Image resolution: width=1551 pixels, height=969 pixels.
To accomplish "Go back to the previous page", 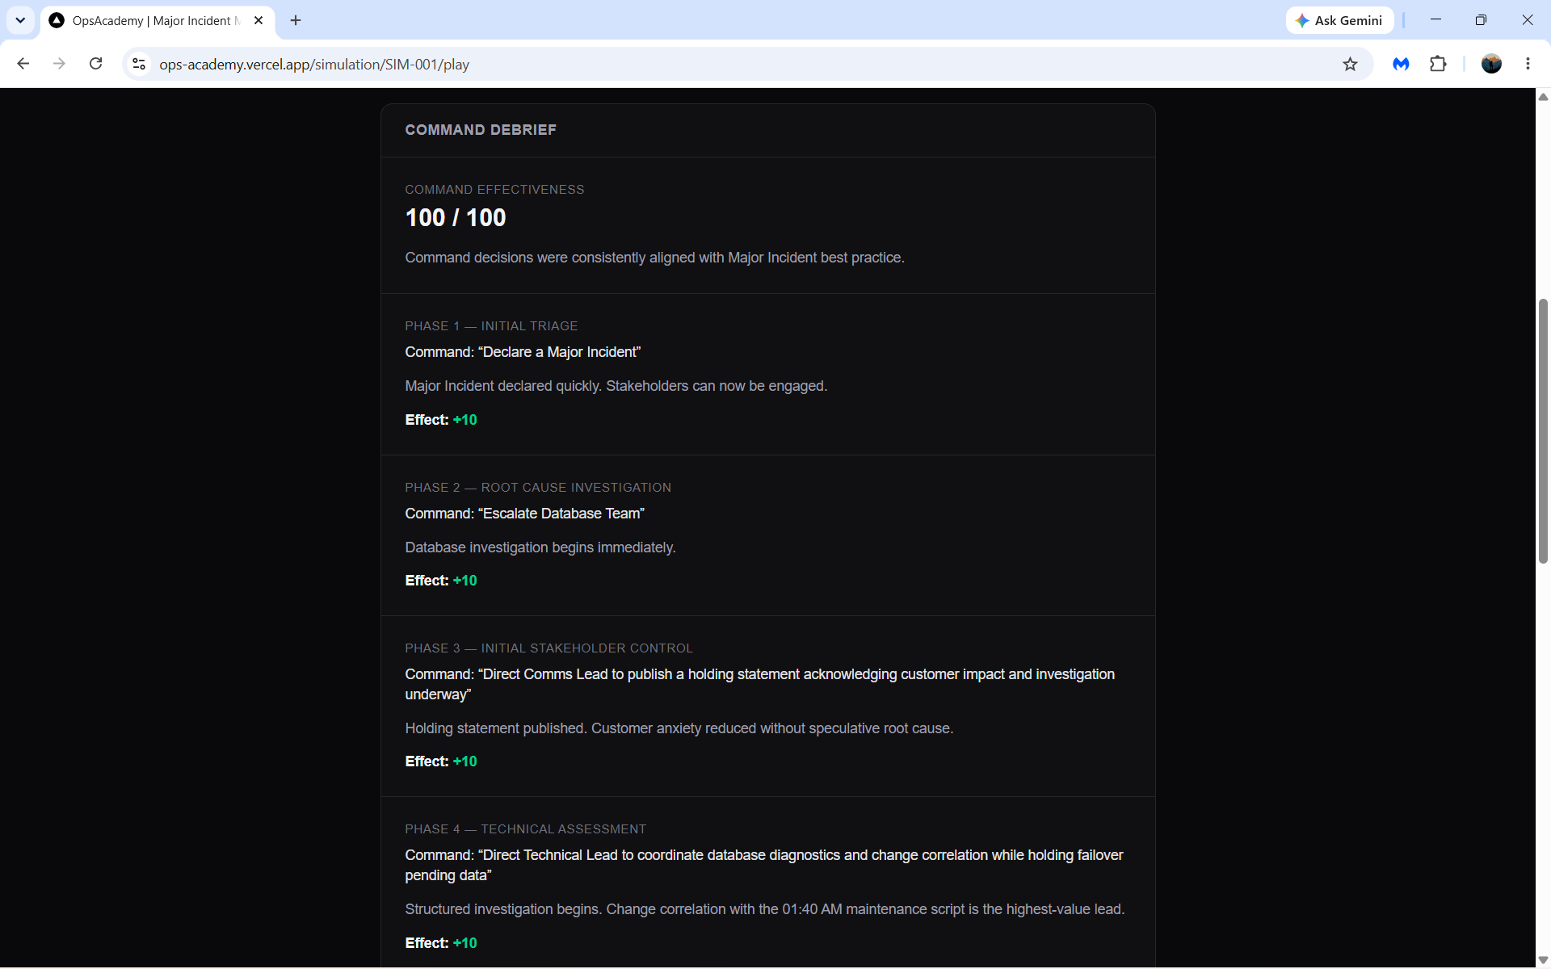I will [23, 64].
